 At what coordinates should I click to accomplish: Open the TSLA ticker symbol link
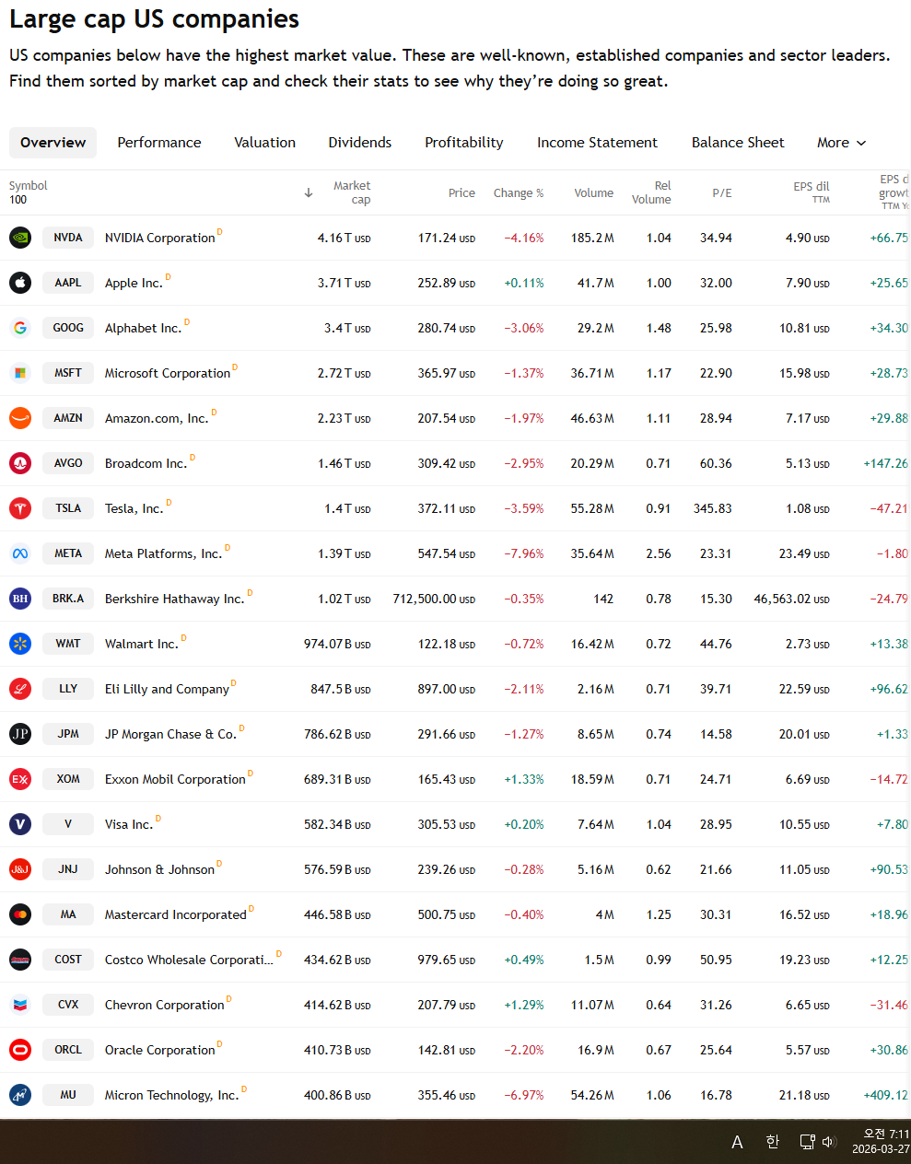click(x=68, y=508)
